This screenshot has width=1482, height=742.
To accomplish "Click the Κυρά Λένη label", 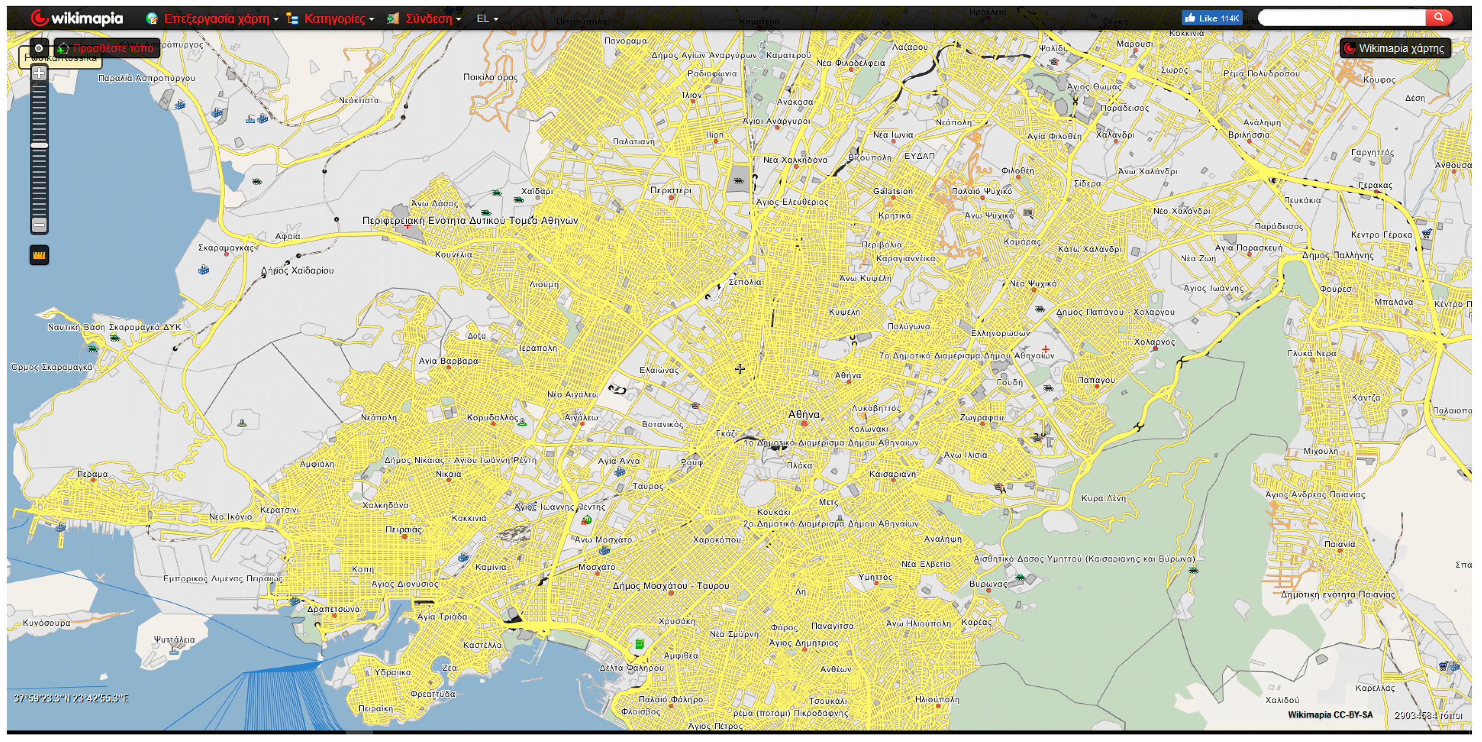I will click(x=1104, y=498).
